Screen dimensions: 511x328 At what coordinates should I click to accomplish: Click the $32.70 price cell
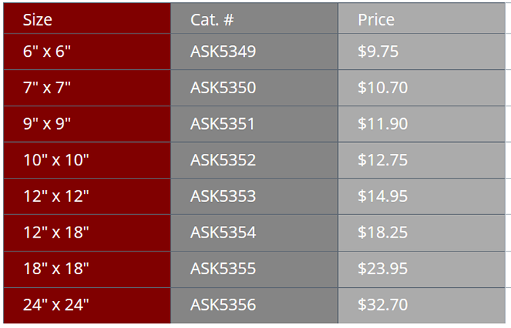pos(383,305)
